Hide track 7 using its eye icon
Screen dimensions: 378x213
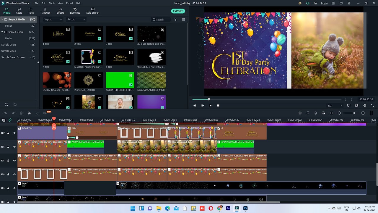(x=14, y=133)
